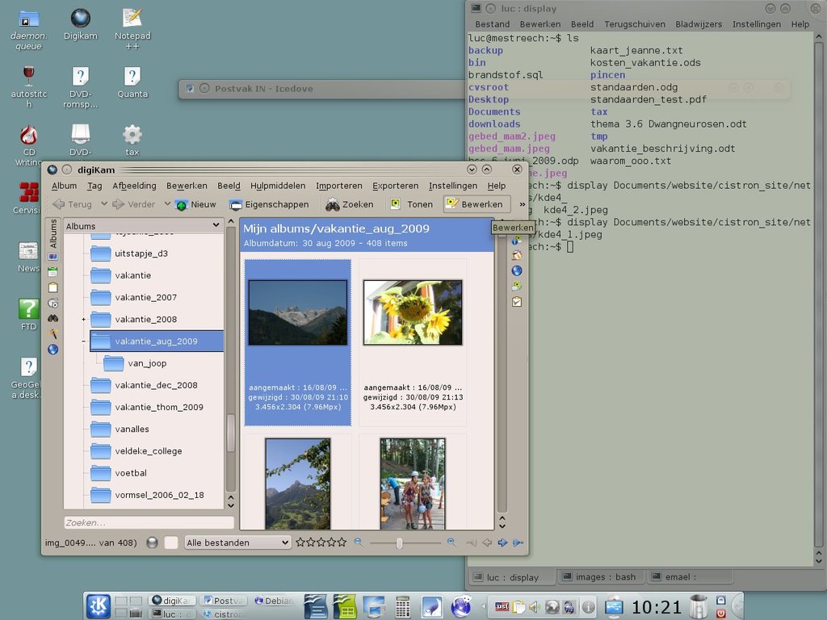Go back with the Terug toolbar button
The width and height of the screenshot is (827, 620).
73,204
